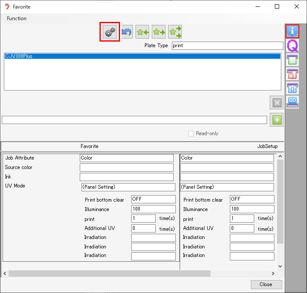Click the gears settings icon in toolbar
Image resolution: width=307 pixels, height=293 pixels.
(x=110, y=32)
